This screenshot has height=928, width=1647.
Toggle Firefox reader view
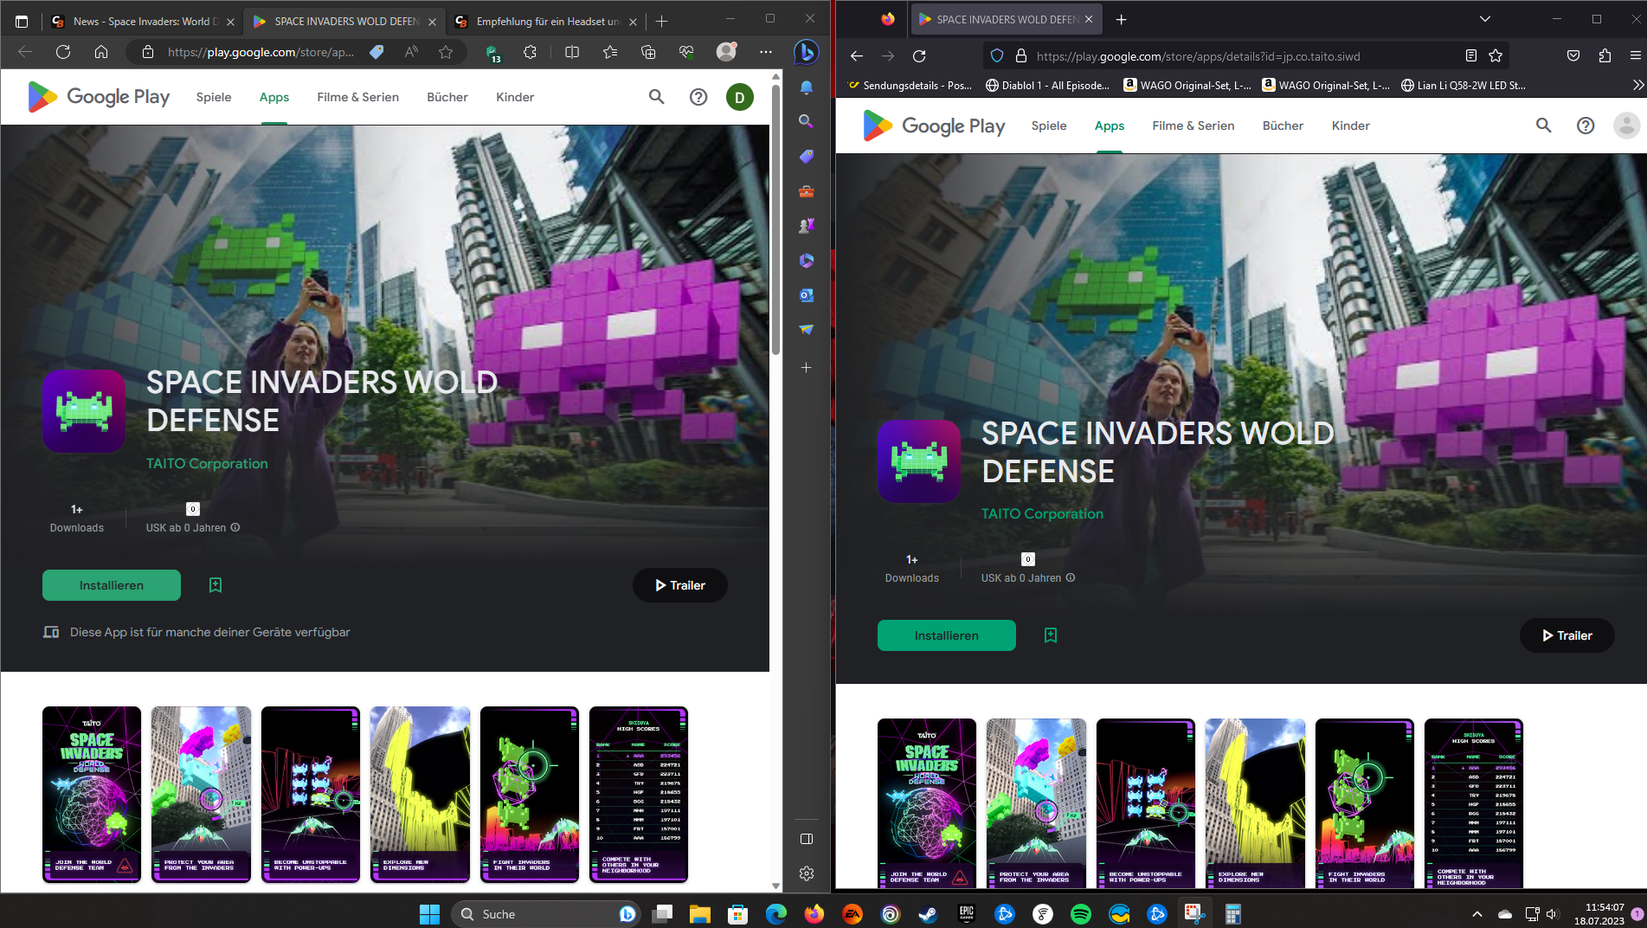1470,56
